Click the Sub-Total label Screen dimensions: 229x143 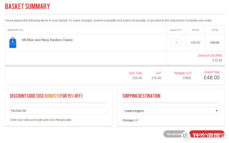point(135,73)
